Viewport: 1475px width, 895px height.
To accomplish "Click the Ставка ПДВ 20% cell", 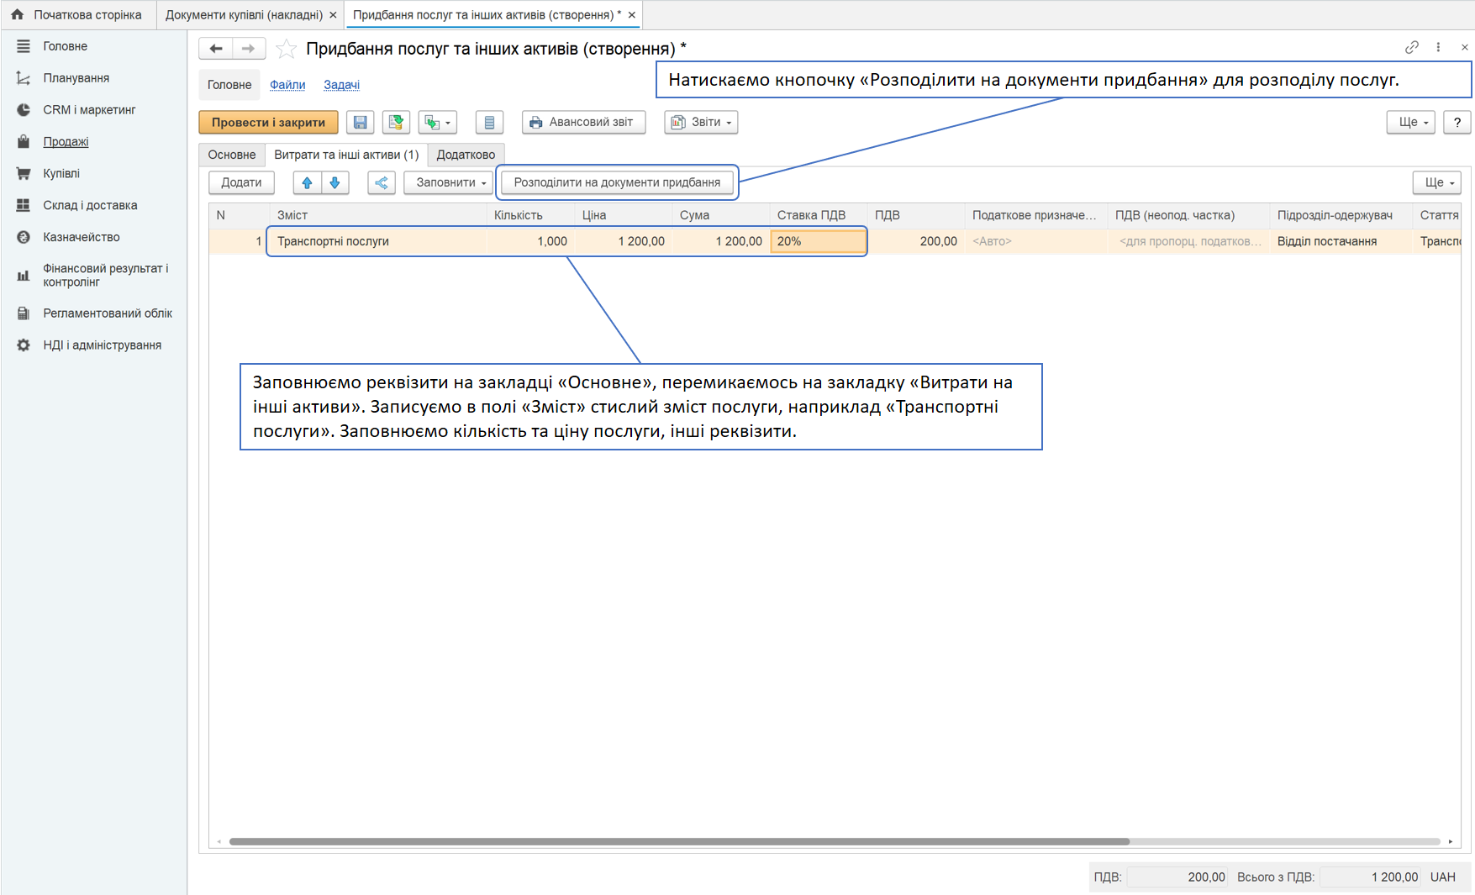I will pos(819,241).
